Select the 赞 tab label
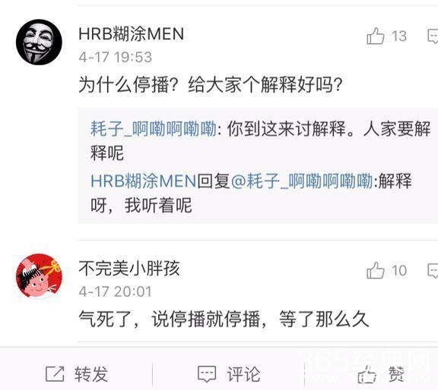 pyautogui.click(x=396, y=374)
